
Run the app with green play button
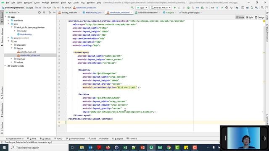coord(175,8)
